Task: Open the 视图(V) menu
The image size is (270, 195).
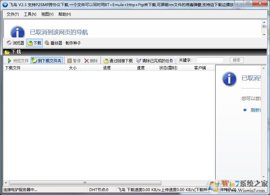Action: click(47, 14)
